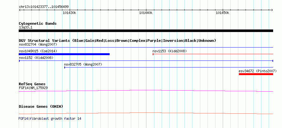Open variant nsv832704 (Wong2007) label

(x=38, y=44)
